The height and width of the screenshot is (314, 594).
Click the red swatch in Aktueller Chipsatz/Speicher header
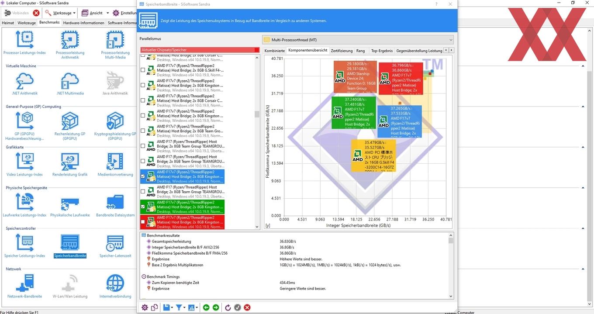257,50
